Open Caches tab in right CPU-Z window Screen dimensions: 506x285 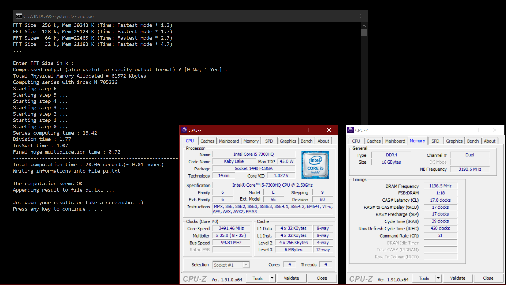pyautogui.click(x=374, y=141)
